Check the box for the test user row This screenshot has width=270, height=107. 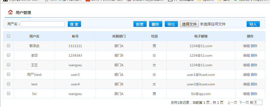(9, 84)
